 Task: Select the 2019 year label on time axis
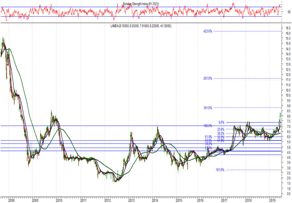pos(273,201)
